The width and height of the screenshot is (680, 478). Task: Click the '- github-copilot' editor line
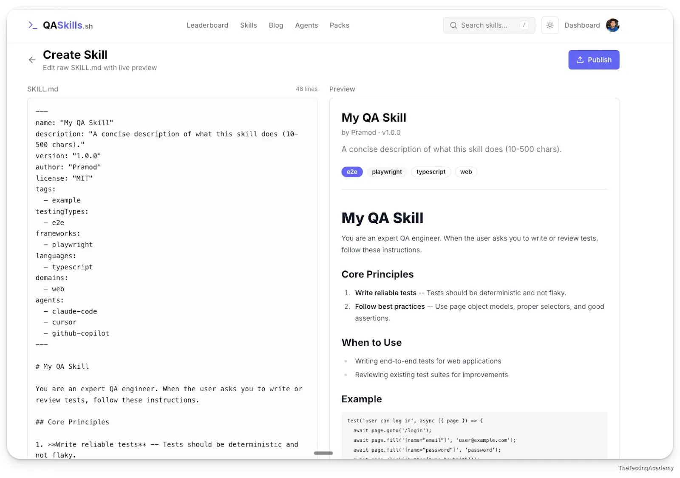[76, 333]
